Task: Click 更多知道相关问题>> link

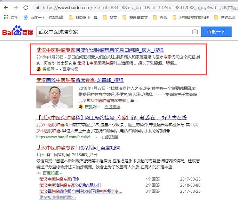Action: pos(57,198)
